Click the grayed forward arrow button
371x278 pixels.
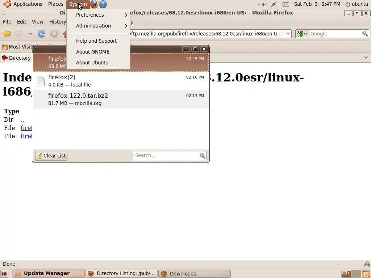pos(19,34)
